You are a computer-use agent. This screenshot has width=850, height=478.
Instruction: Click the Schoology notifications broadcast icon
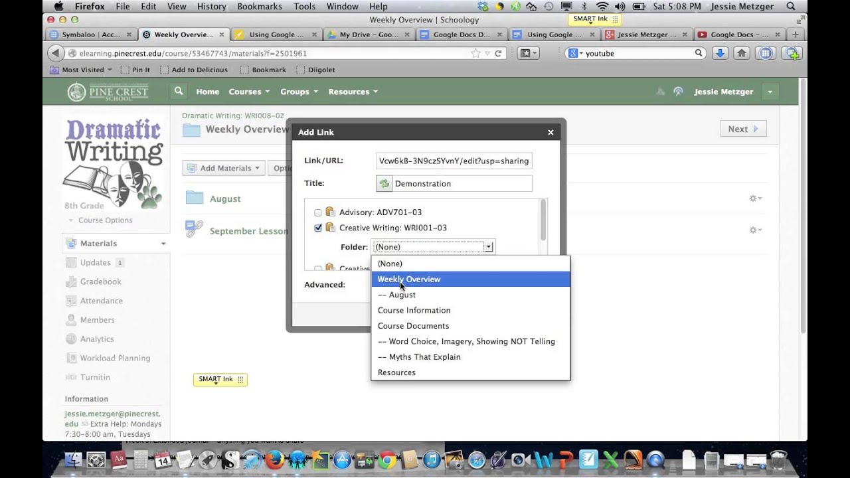(678, 92)
